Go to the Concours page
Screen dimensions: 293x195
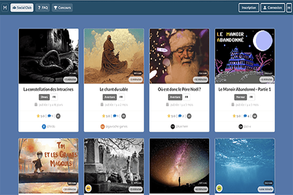click(x=62, y=8)
